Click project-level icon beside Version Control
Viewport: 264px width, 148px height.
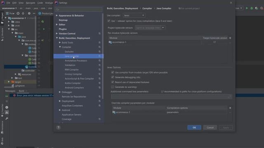click(99, 34)
